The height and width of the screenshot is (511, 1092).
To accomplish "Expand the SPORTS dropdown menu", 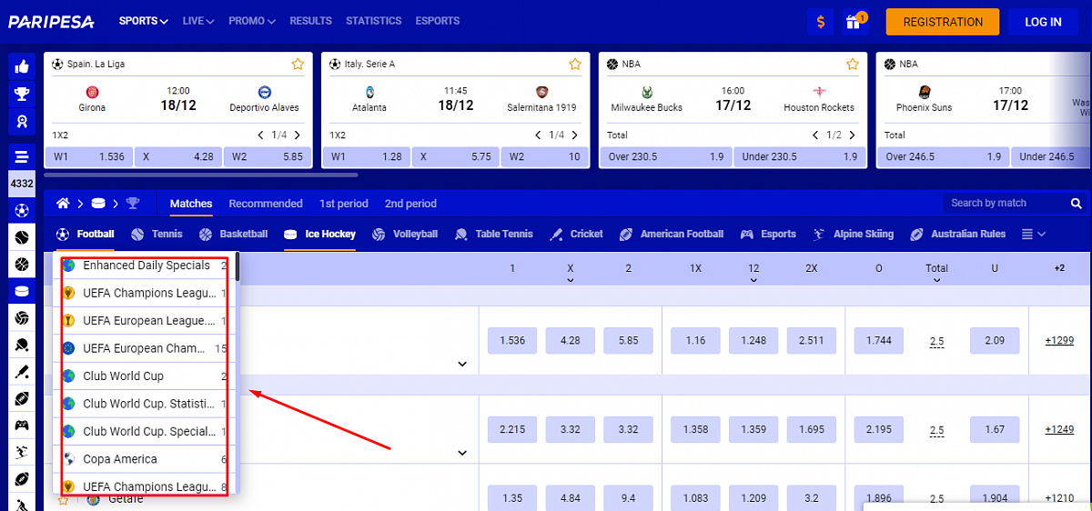I will click(144, 21).
